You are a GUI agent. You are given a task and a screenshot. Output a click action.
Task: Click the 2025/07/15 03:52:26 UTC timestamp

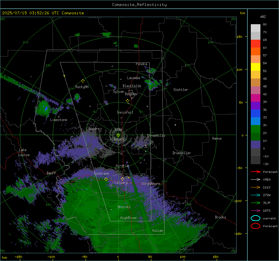pos(31,13)
